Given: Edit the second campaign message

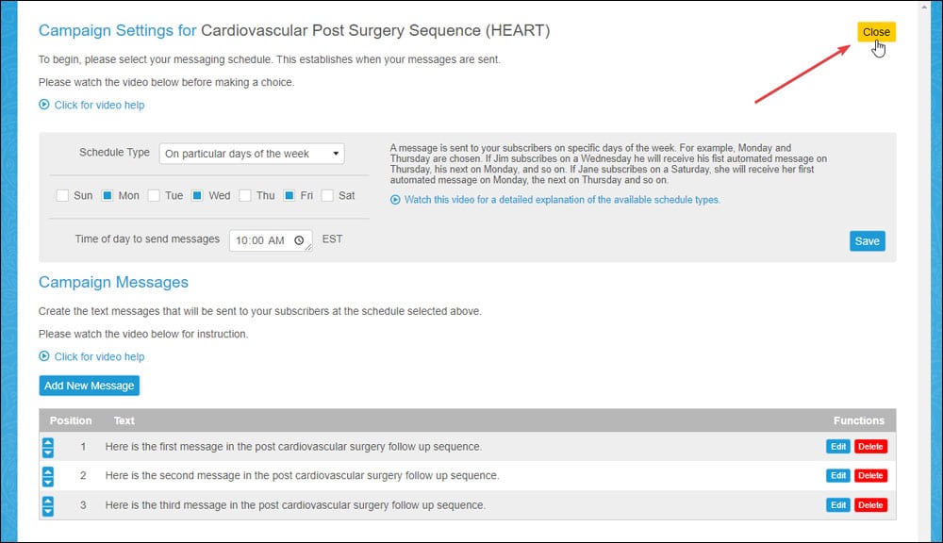Looking at the screenshot, I should [837, 476].
